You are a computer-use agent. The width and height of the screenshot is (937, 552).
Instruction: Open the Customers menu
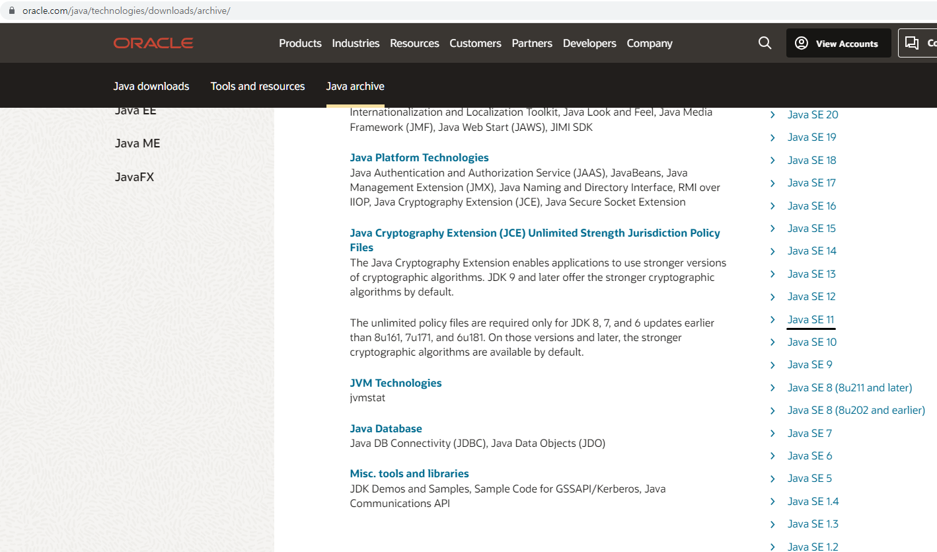(475, 43)
